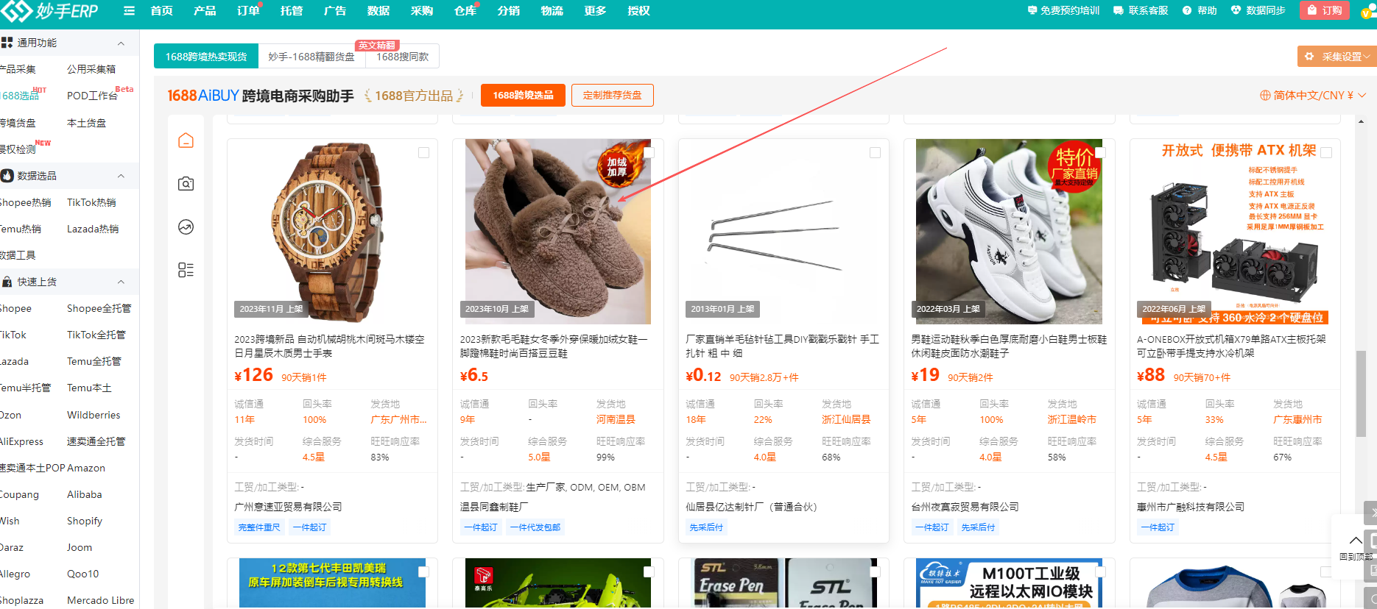The image size is (1377, 609).
Task: Open Mercado Libre in sidebar
Action: pyautogui.click(x=101, y=600)
